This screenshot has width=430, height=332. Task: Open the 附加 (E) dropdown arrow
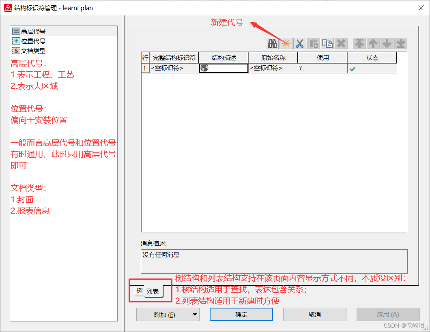[195, 315]
